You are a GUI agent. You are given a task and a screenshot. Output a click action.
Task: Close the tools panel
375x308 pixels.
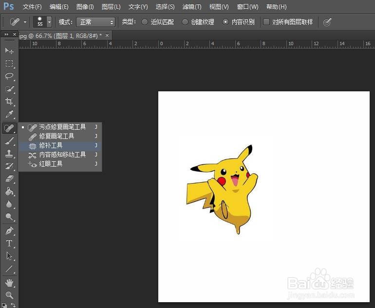coord(14,34)
